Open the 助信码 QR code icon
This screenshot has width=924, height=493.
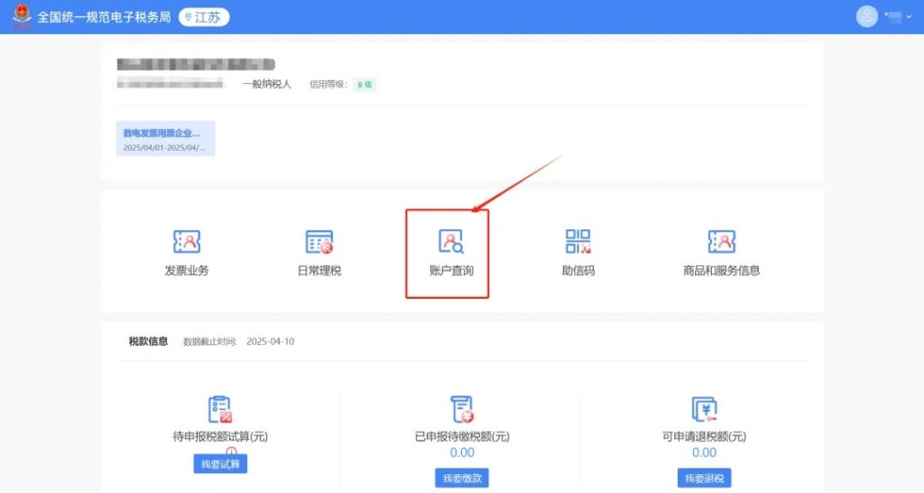577,242
